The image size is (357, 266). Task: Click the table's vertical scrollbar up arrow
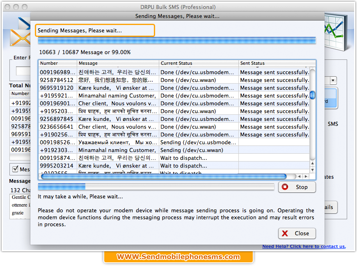313,163
